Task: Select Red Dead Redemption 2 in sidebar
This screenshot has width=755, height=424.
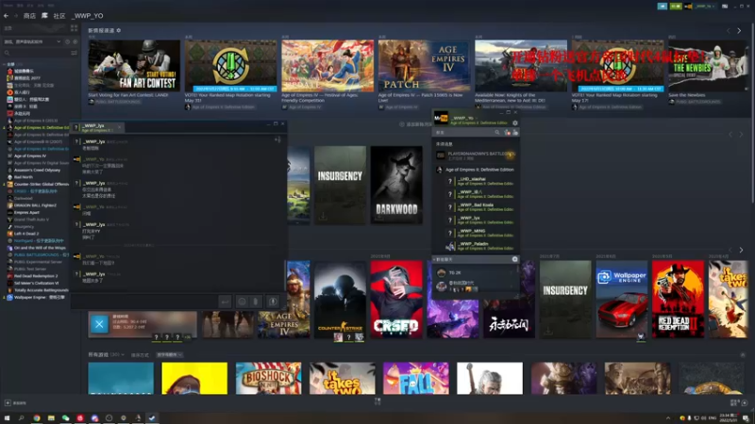Action: coord(36,276)
